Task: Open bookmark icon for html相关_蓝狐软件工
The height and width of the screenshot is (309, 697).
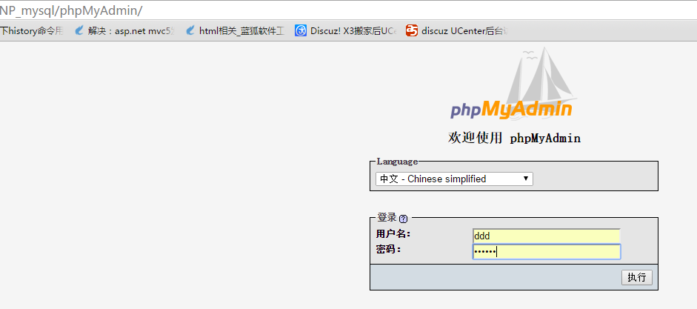Action: coord(190,30)
